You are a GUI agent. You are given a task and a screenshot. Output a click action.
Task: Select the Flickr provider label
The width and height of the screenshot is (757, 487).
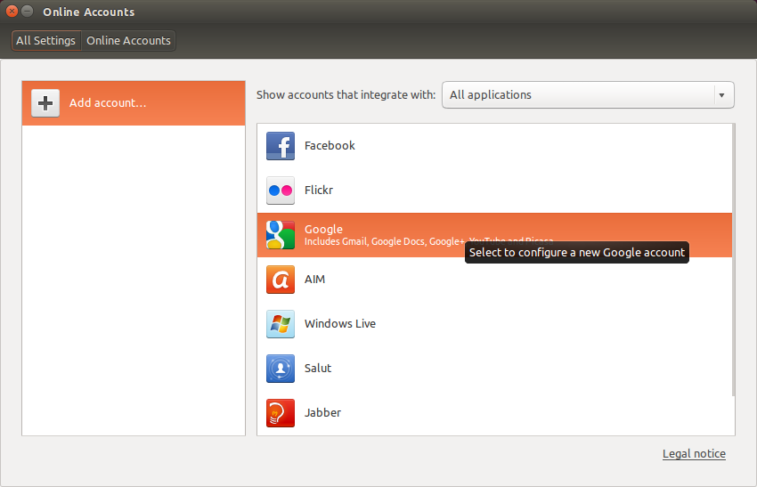319,191
